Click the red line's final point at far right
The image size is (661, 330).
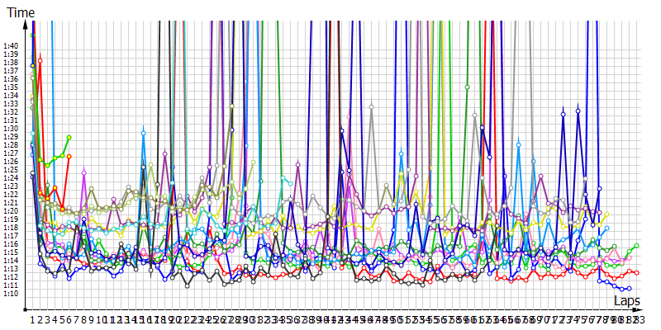pyautogui.click(x=637, y=272)
